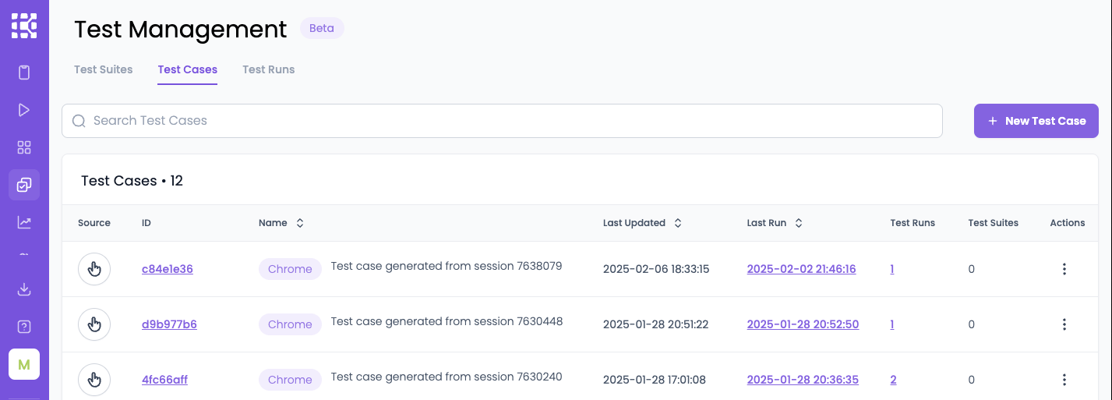Open the three-dot actions menu for 4fc66aff
Viewport: 1112px width, 400px height.
click(x=1064, y=380)
